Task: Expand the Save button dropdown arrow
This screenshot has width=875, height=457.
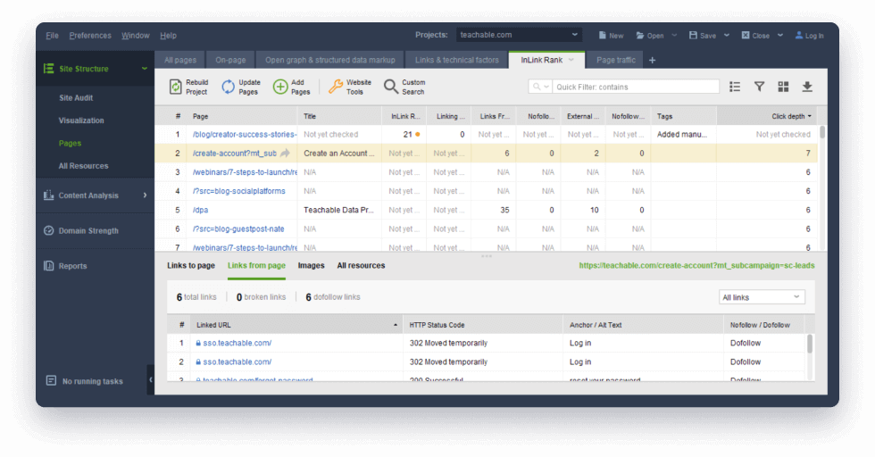Action: (x=727, y=35)
